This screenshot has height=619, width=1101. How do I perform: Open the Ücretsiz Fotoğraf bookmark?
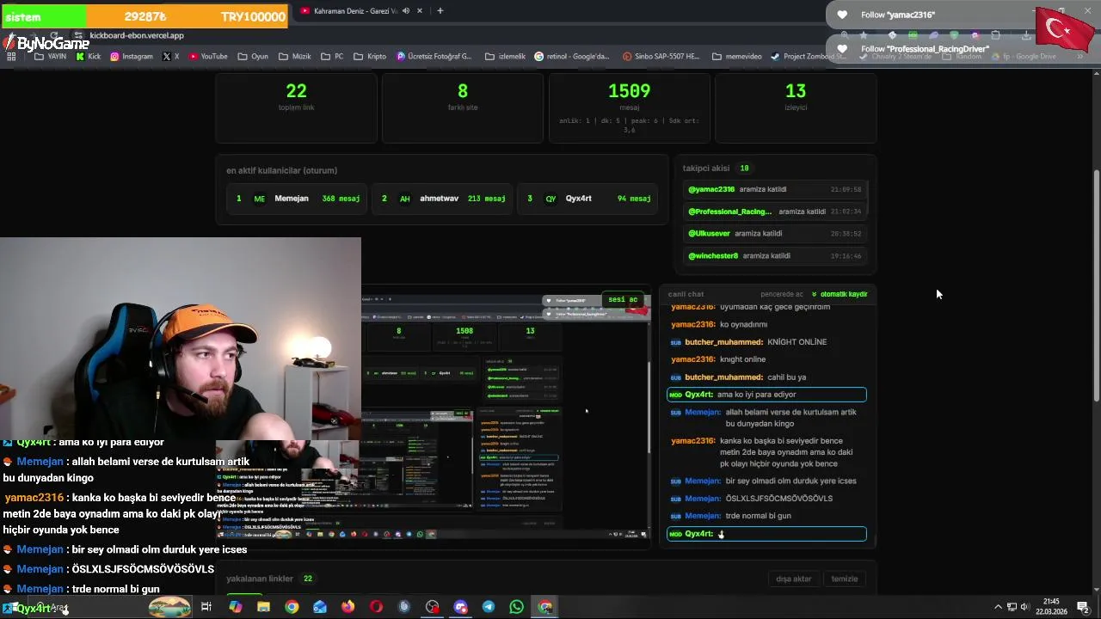[x=434, y=57]
